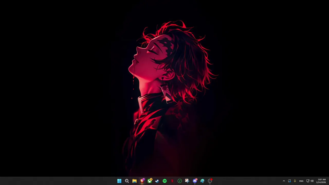Viewport: 329px width, 185px height.
Task: Open Spotify from the taskbar
Action: (x=164, y=181)
